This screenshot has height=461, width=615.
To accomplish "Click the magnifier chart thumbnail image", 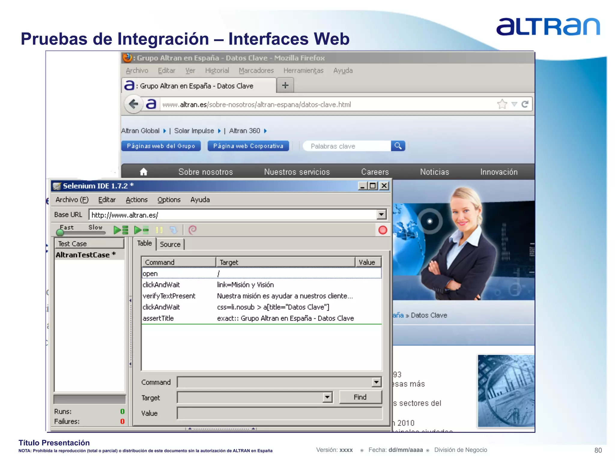I will [506, 391].
